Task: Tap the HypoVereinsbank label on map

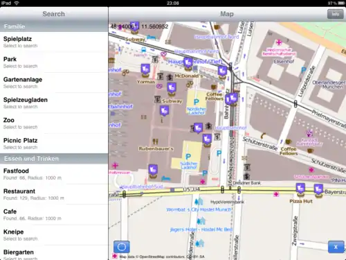Action: point(227,202)
